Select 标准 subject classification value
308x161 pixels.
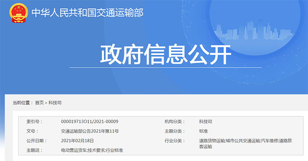(203, 131)
